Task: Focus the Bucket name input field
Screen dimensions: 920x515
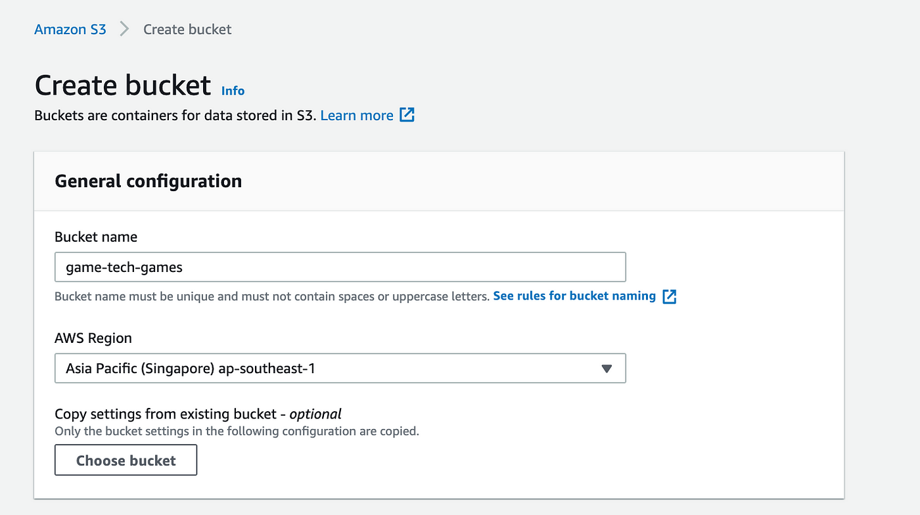Action: (340, 267)
